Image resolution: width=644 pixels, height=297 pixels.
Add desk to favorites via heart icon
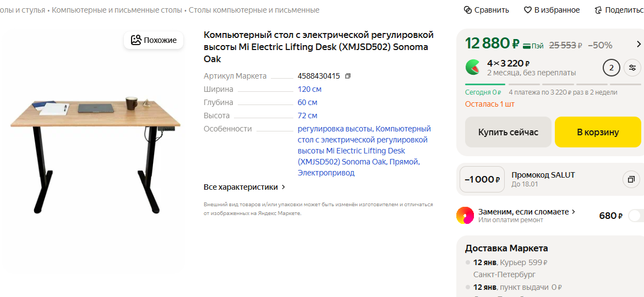pyautogui.click(x=527, y=10)
